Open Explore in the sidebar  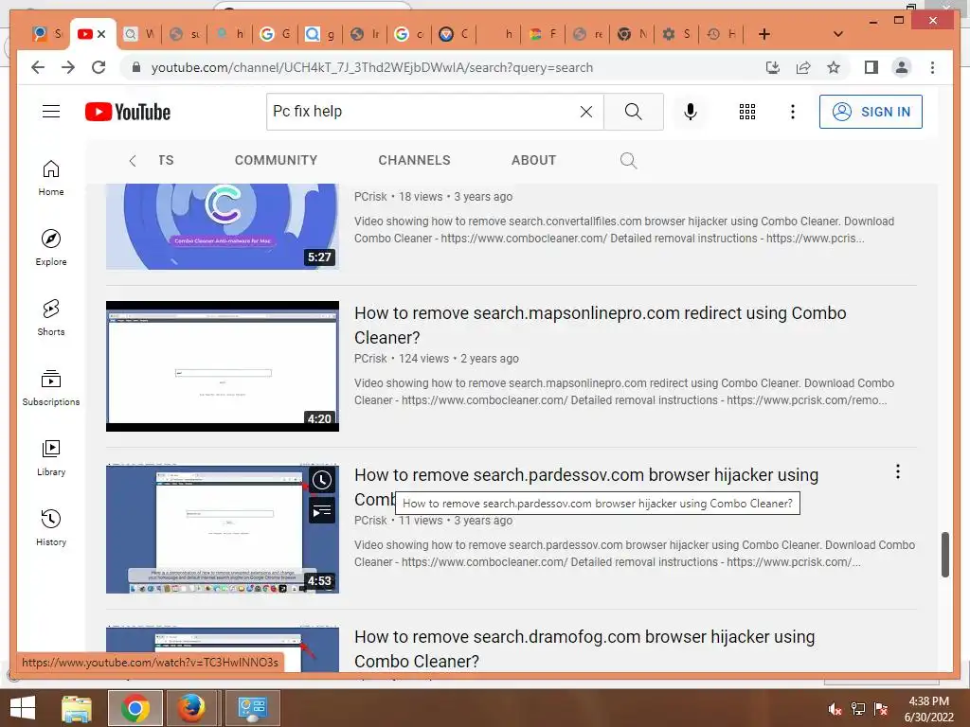click(x=51, y=248)
